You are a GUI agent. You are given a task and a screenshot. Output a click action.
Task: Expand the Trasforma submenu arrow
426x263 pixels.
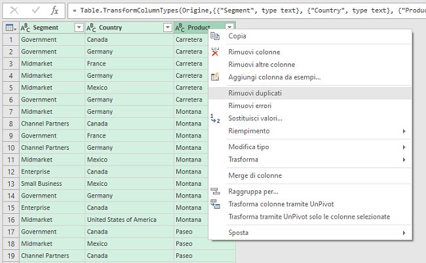[x=404, y=160]
